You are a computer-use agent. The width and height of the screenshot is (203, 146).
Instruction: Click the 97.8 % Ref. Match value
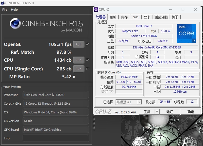coord(64,52)
